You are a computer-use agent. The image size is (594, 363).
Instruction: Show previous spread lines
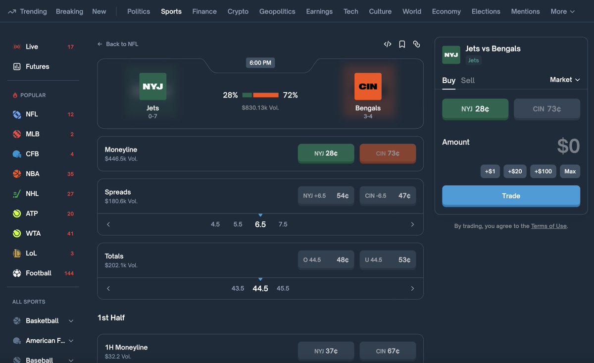point(108,224)
